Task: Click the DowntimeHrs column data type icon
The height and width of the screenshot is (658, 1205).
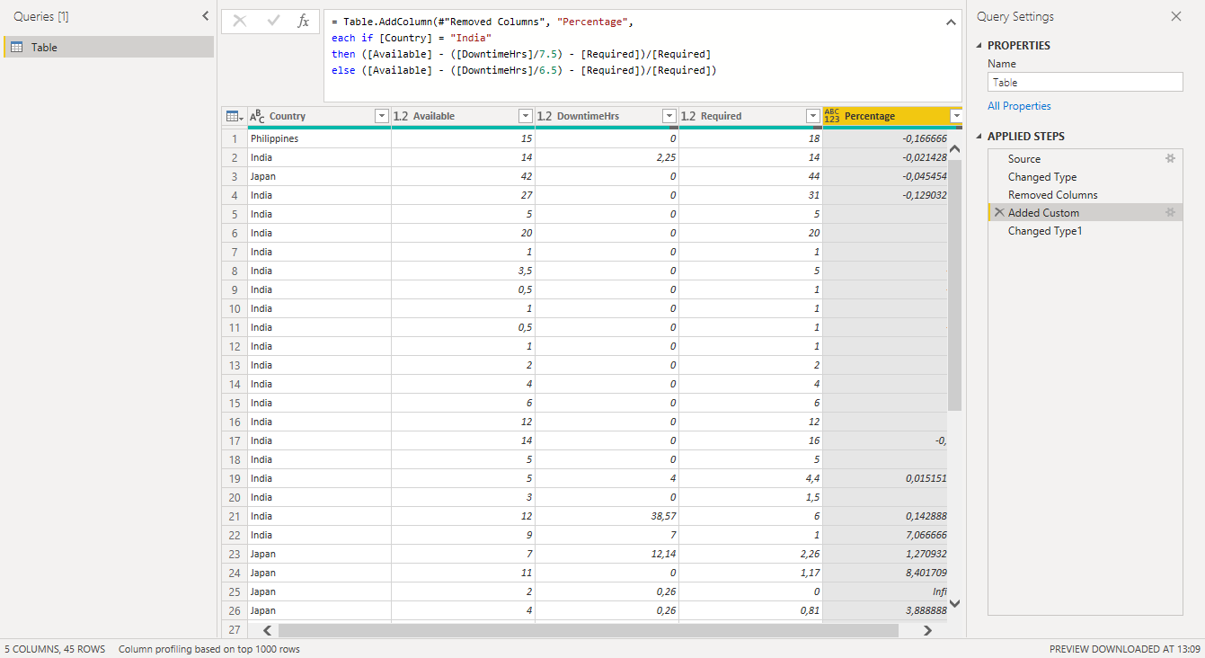Action: click(x=545, y=116)
